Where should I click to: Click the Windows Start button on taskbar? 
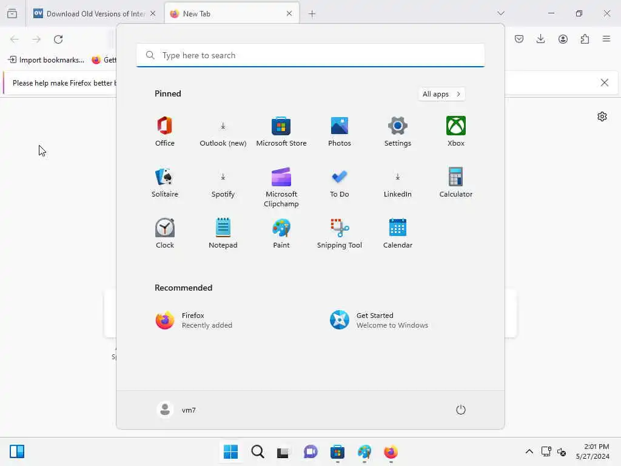[x=230, y=451]
